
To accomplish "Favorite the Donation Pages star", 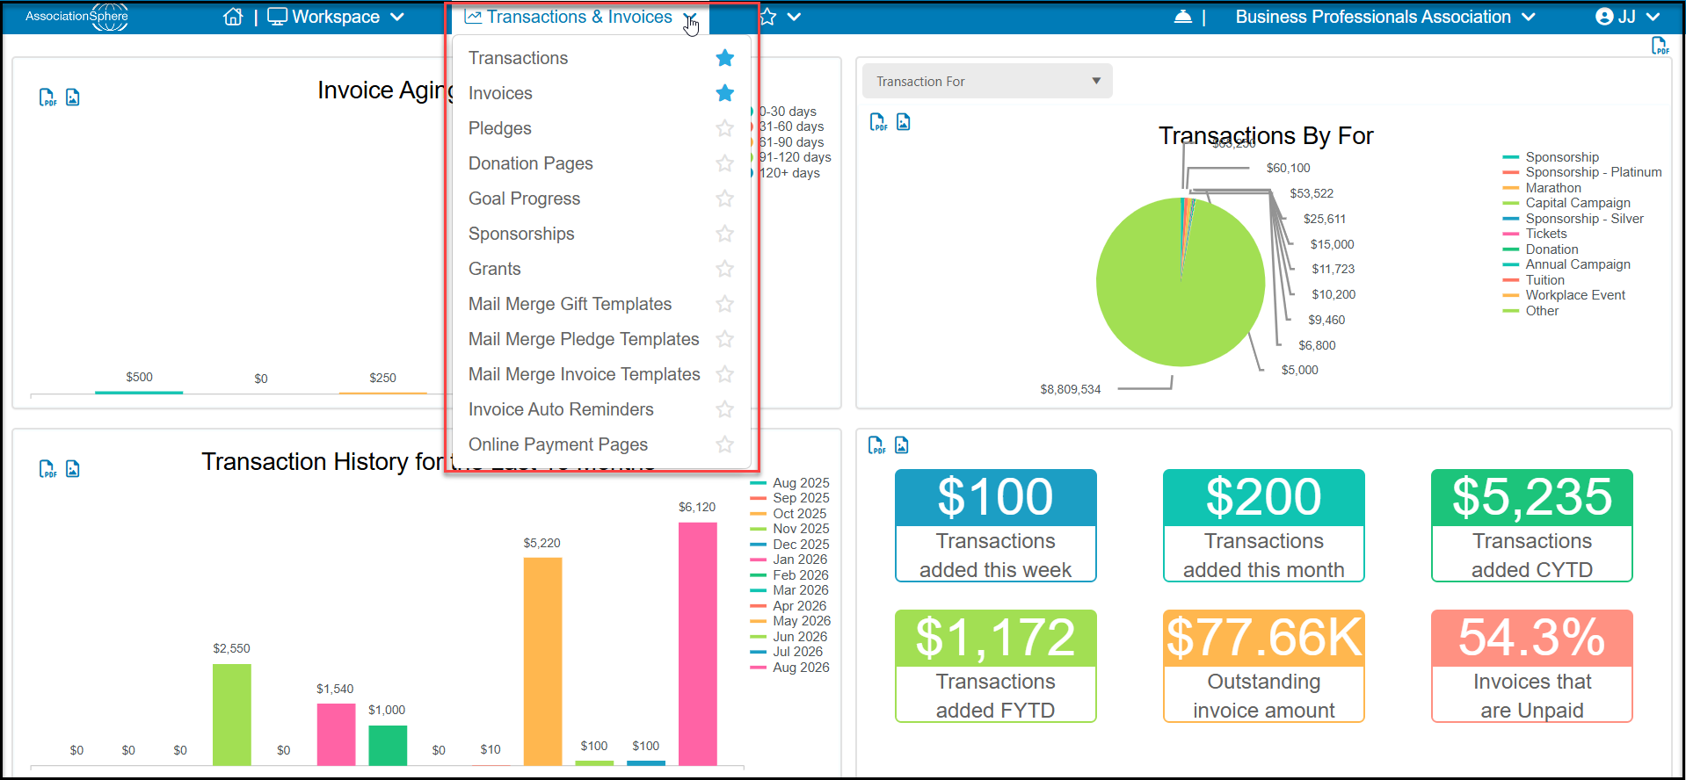I will (724, 163).
